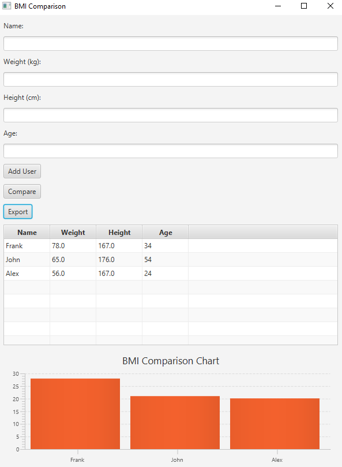Click the Weight (kg) input field
Screen dimensions: 342x467
click(x=170, y=79)
